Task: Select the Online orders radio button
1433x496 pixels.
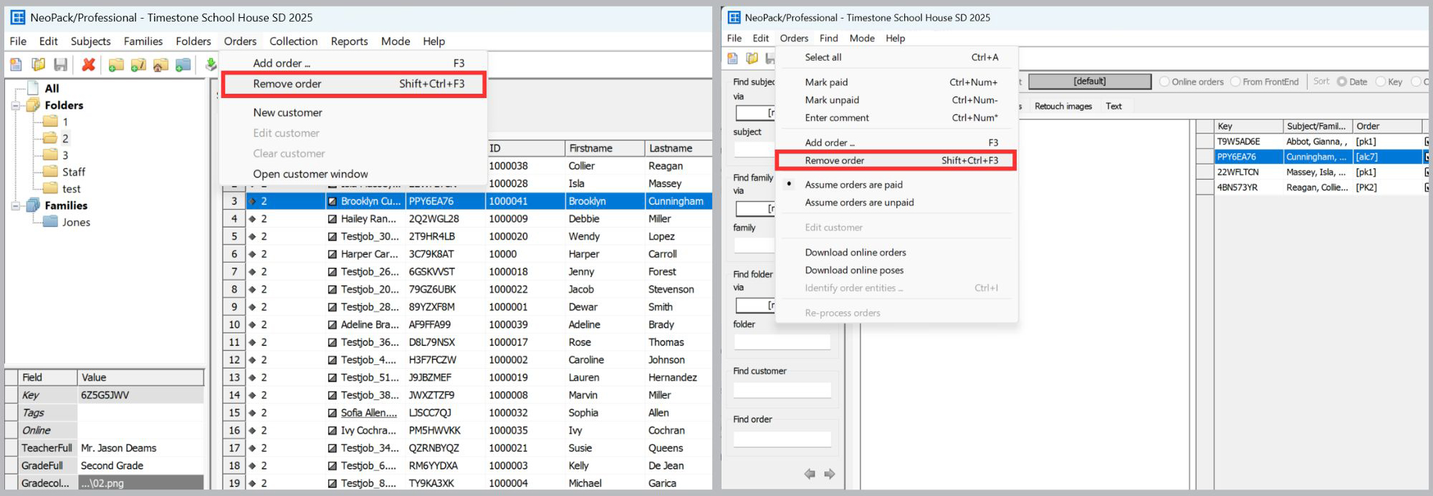Action: tap(1164, 82)
